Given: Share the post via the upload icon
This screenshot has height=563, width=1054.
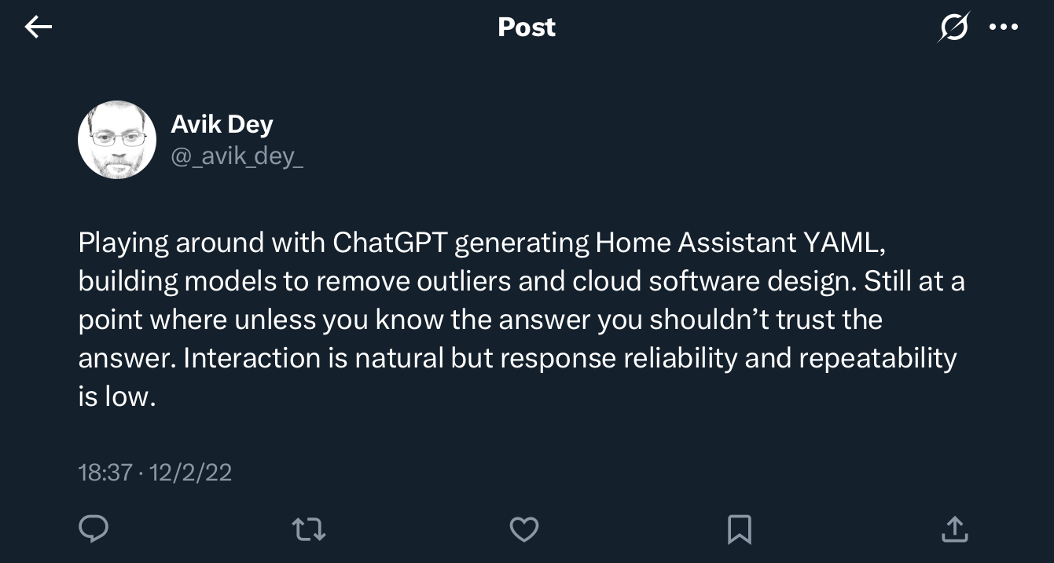Looking at the screenshot, I should [x=954, y=528].
